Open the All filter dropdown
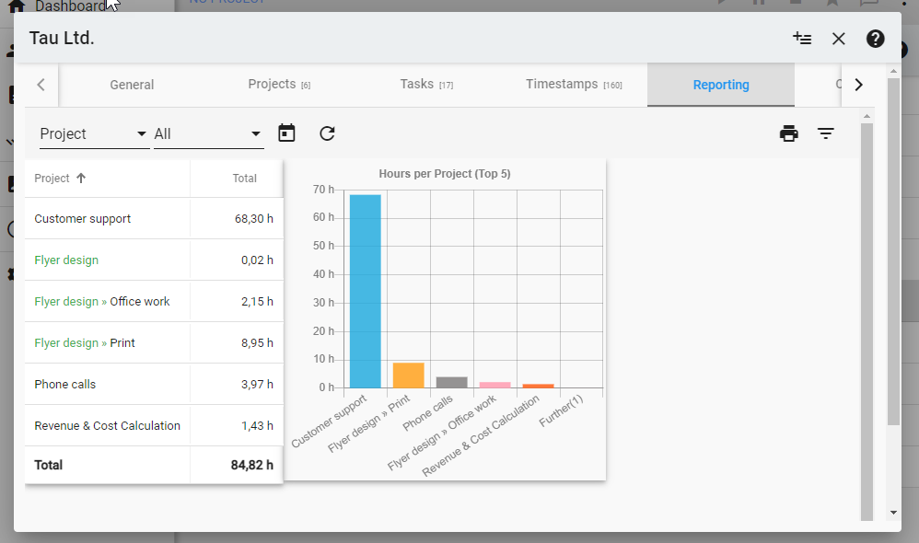919x543 pixels. (208, 134)
